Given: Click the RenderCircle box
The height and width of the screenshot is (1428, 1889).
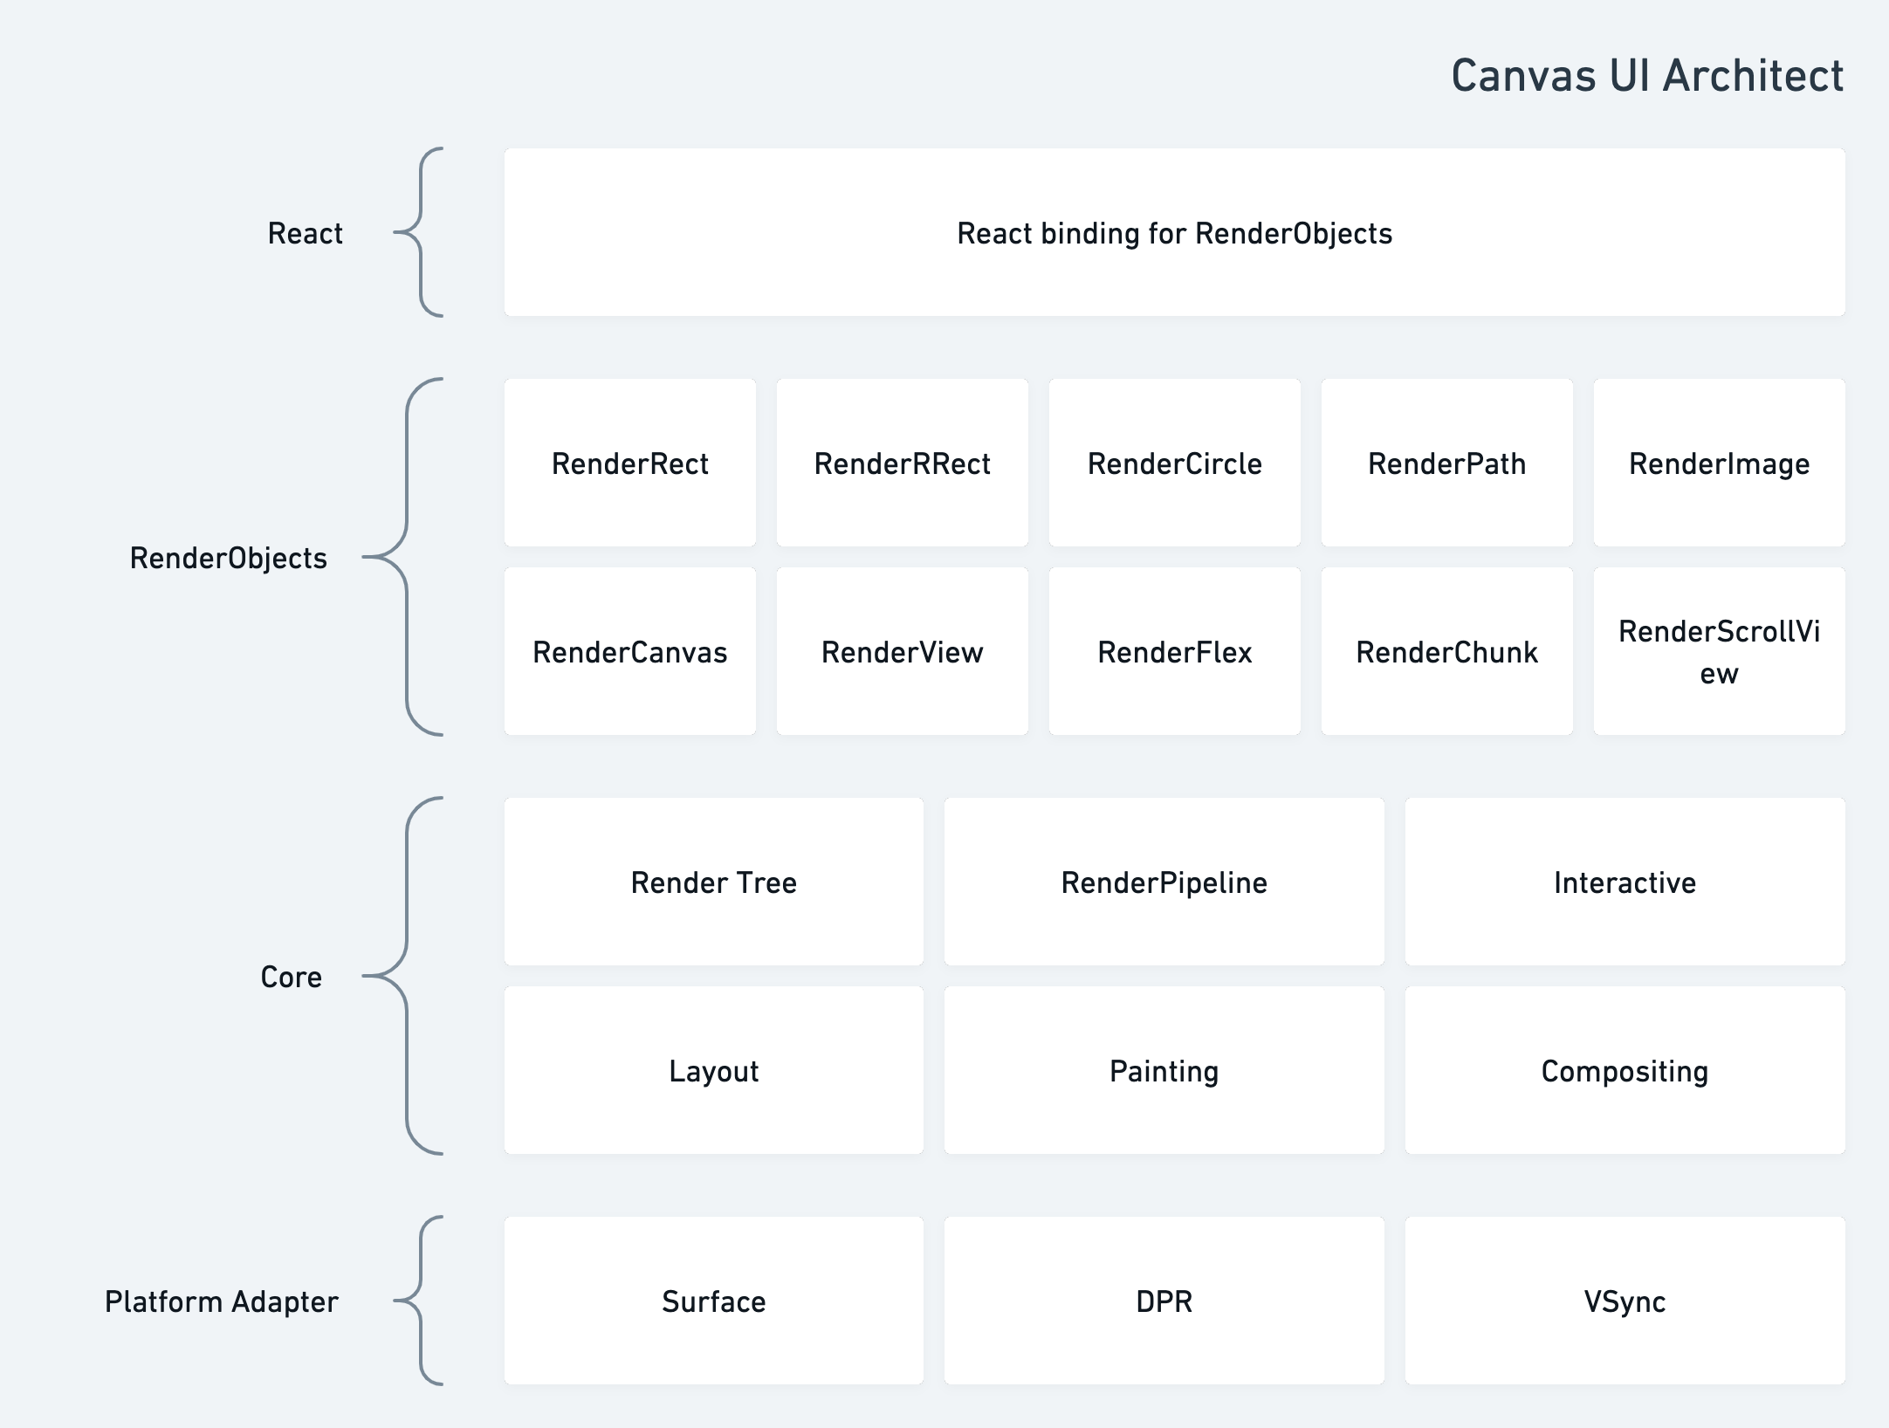Looking at the screenshot, I should pyautogui.click(x=1174, y=463).
